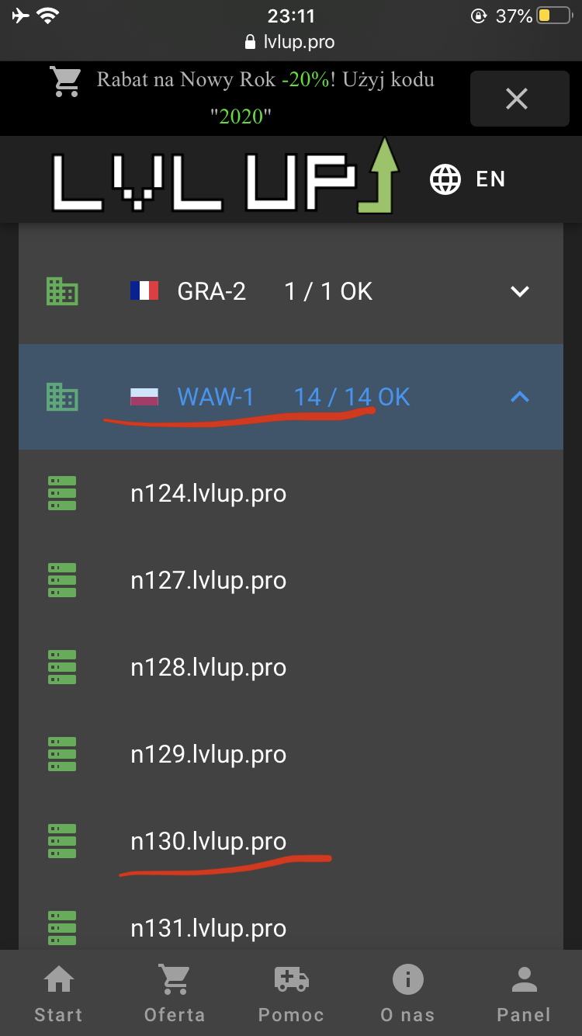Screen dimensions: 582x1036
Task: Click the GRA-2 datacenter building icon
Action: (62, 292)
